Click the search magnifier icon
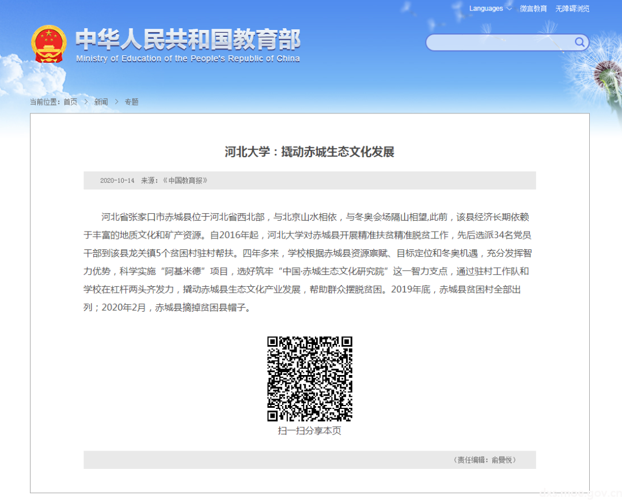Viewport: 622px width, 500px height. click(x=580, y=43)
